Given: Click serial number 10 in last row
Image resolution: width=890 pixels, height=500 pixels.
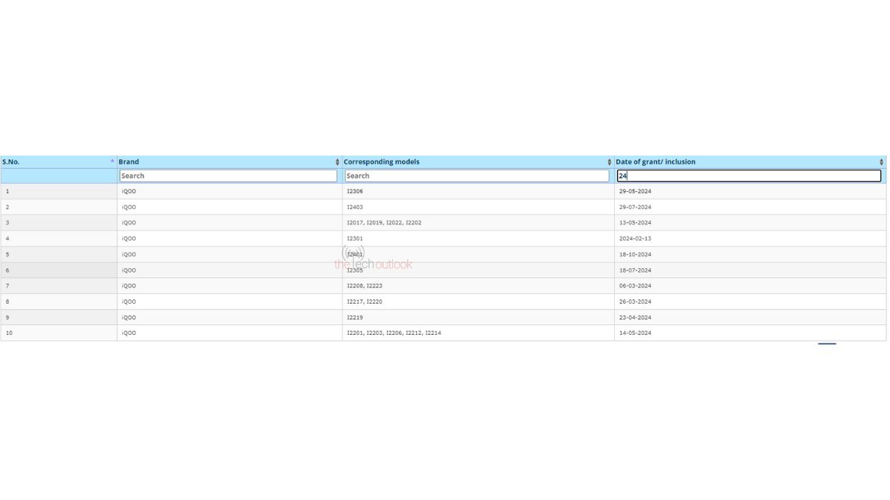Looking at the screenshot, I should [9, 333].
